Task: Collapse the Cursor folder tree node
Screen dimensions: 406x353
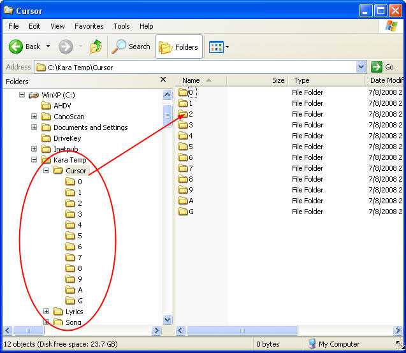Action: coord(47,171)
